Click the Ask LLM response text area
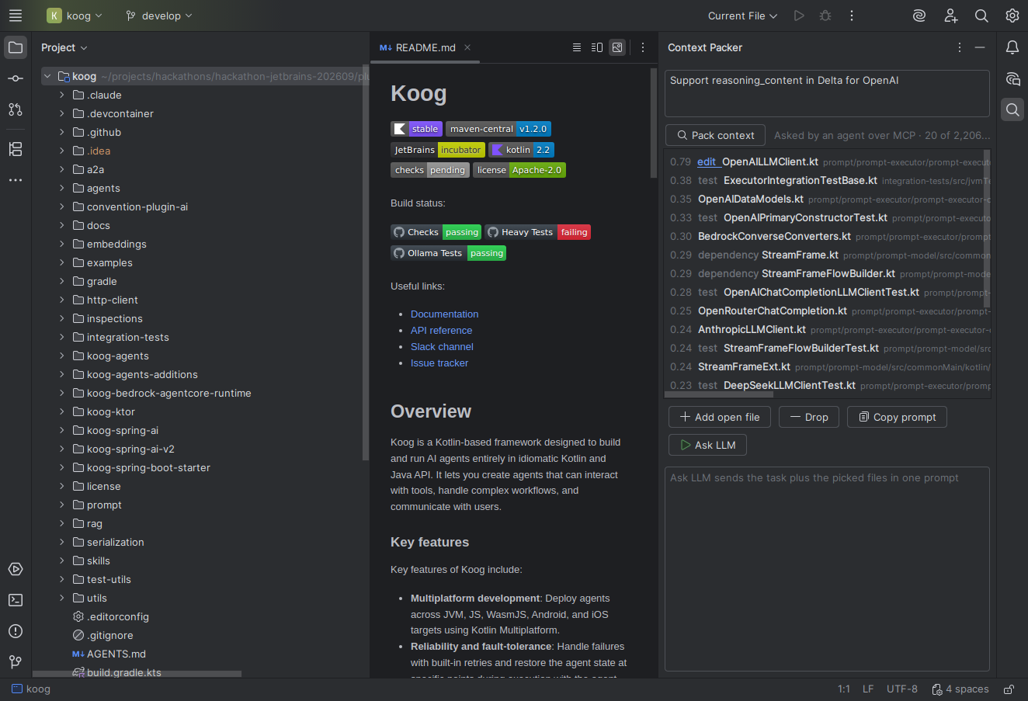The image size is (1028, 701). tap(827, 568)
